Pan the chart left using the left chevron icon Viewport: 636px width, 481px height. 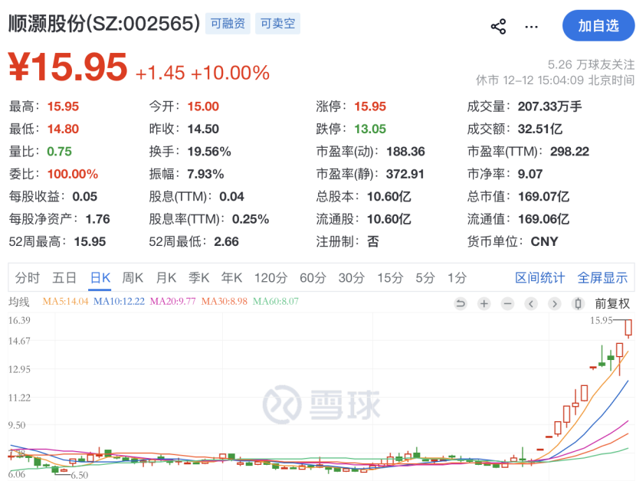coord(530,303)
